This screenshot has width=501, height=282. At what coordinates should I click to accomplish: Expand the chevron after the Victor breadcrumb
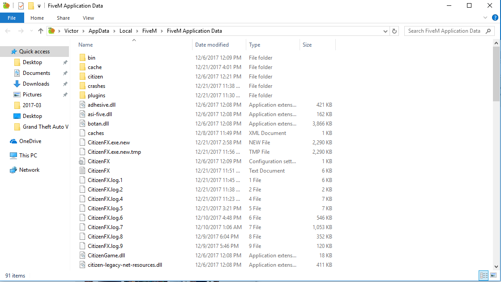[83, 31]
